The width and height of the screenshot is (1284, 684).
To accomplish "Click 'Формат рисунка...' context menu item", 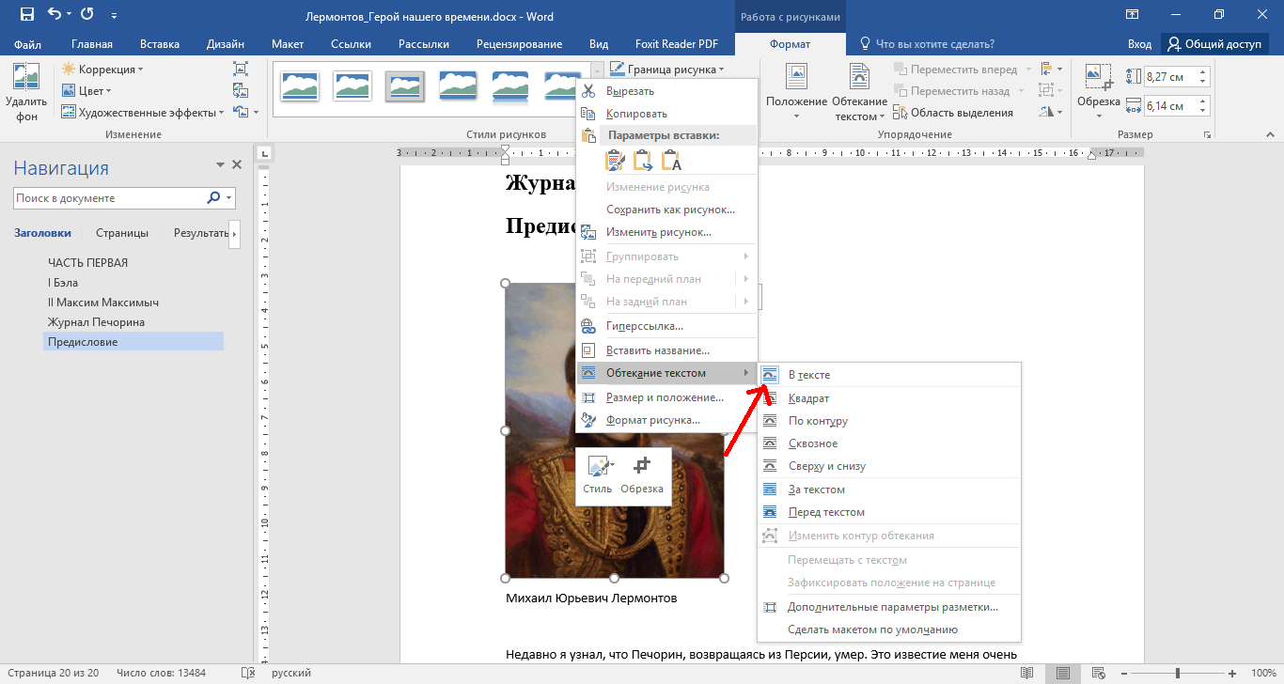I will pos(652,420).
